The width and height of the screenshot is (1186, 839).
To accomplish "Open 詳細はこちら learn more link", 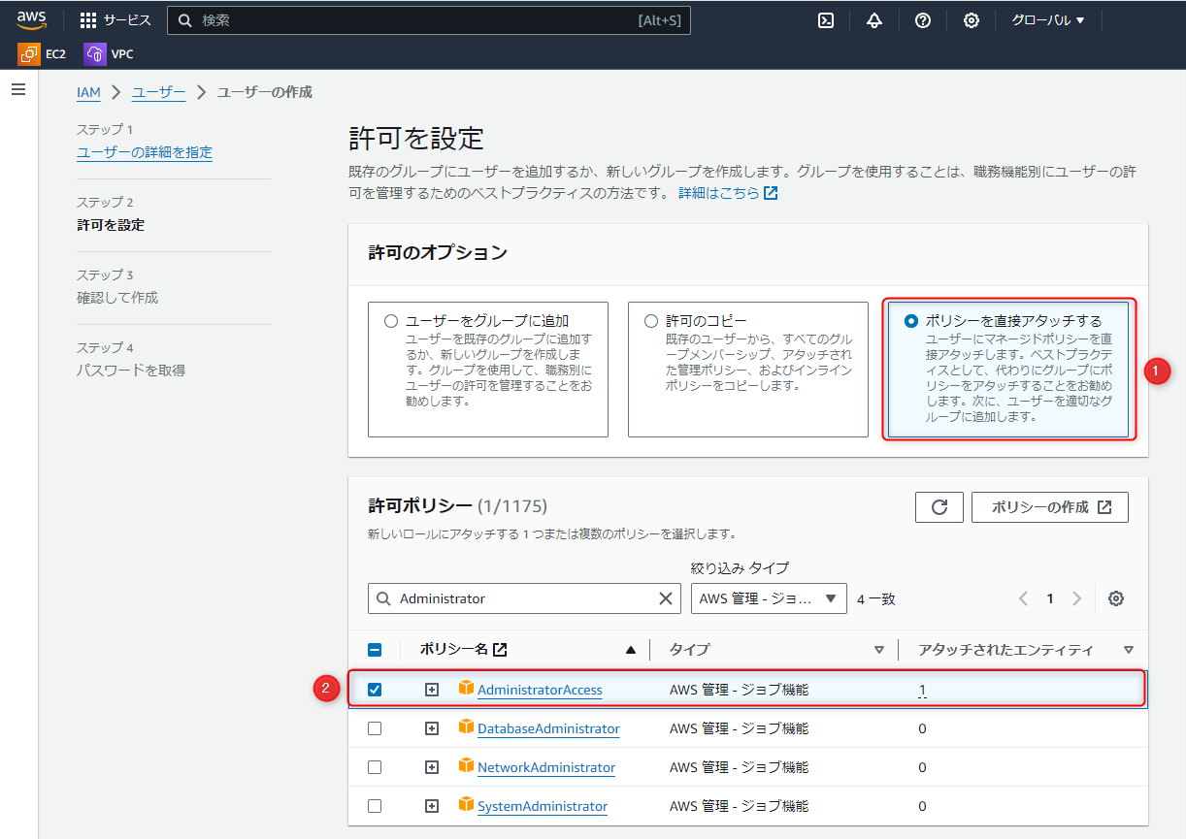I will coord(728,193).
